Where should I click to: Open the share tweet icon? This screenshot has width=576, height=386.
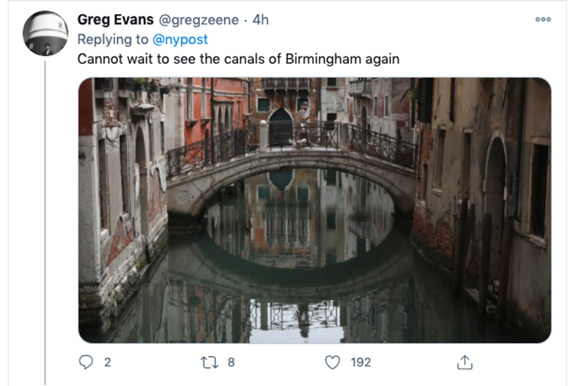click(464, 362)
